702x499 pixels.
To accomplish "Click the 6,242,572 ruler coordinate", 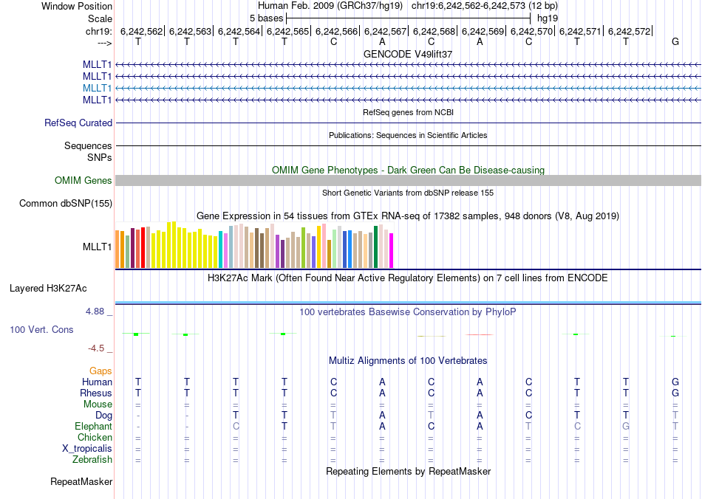I will pyautogui.click(x=630, y=31).
